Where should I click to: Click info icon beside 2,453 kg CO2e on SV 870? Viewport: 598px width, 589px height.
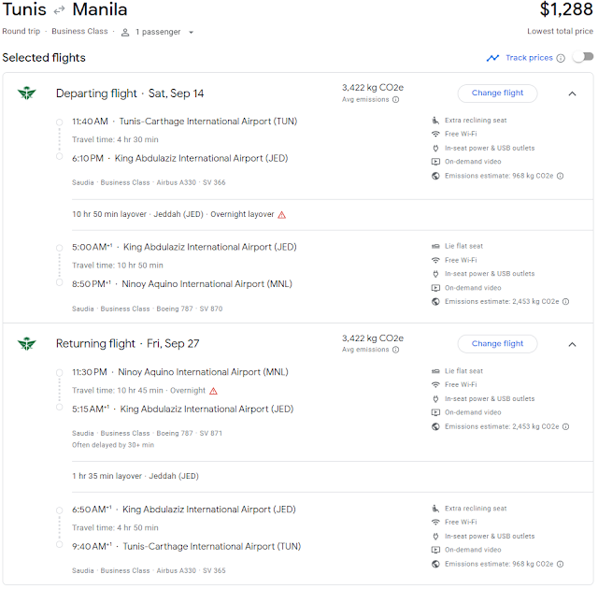point(565,302)
